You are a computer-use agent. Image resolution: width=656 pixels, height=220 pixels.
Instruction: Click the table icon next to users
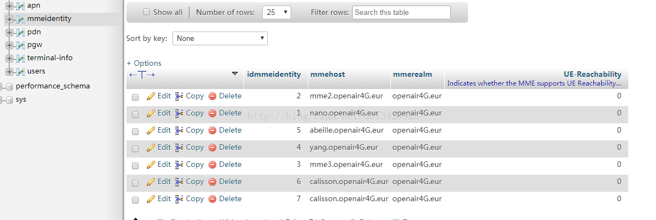point(20,72)
